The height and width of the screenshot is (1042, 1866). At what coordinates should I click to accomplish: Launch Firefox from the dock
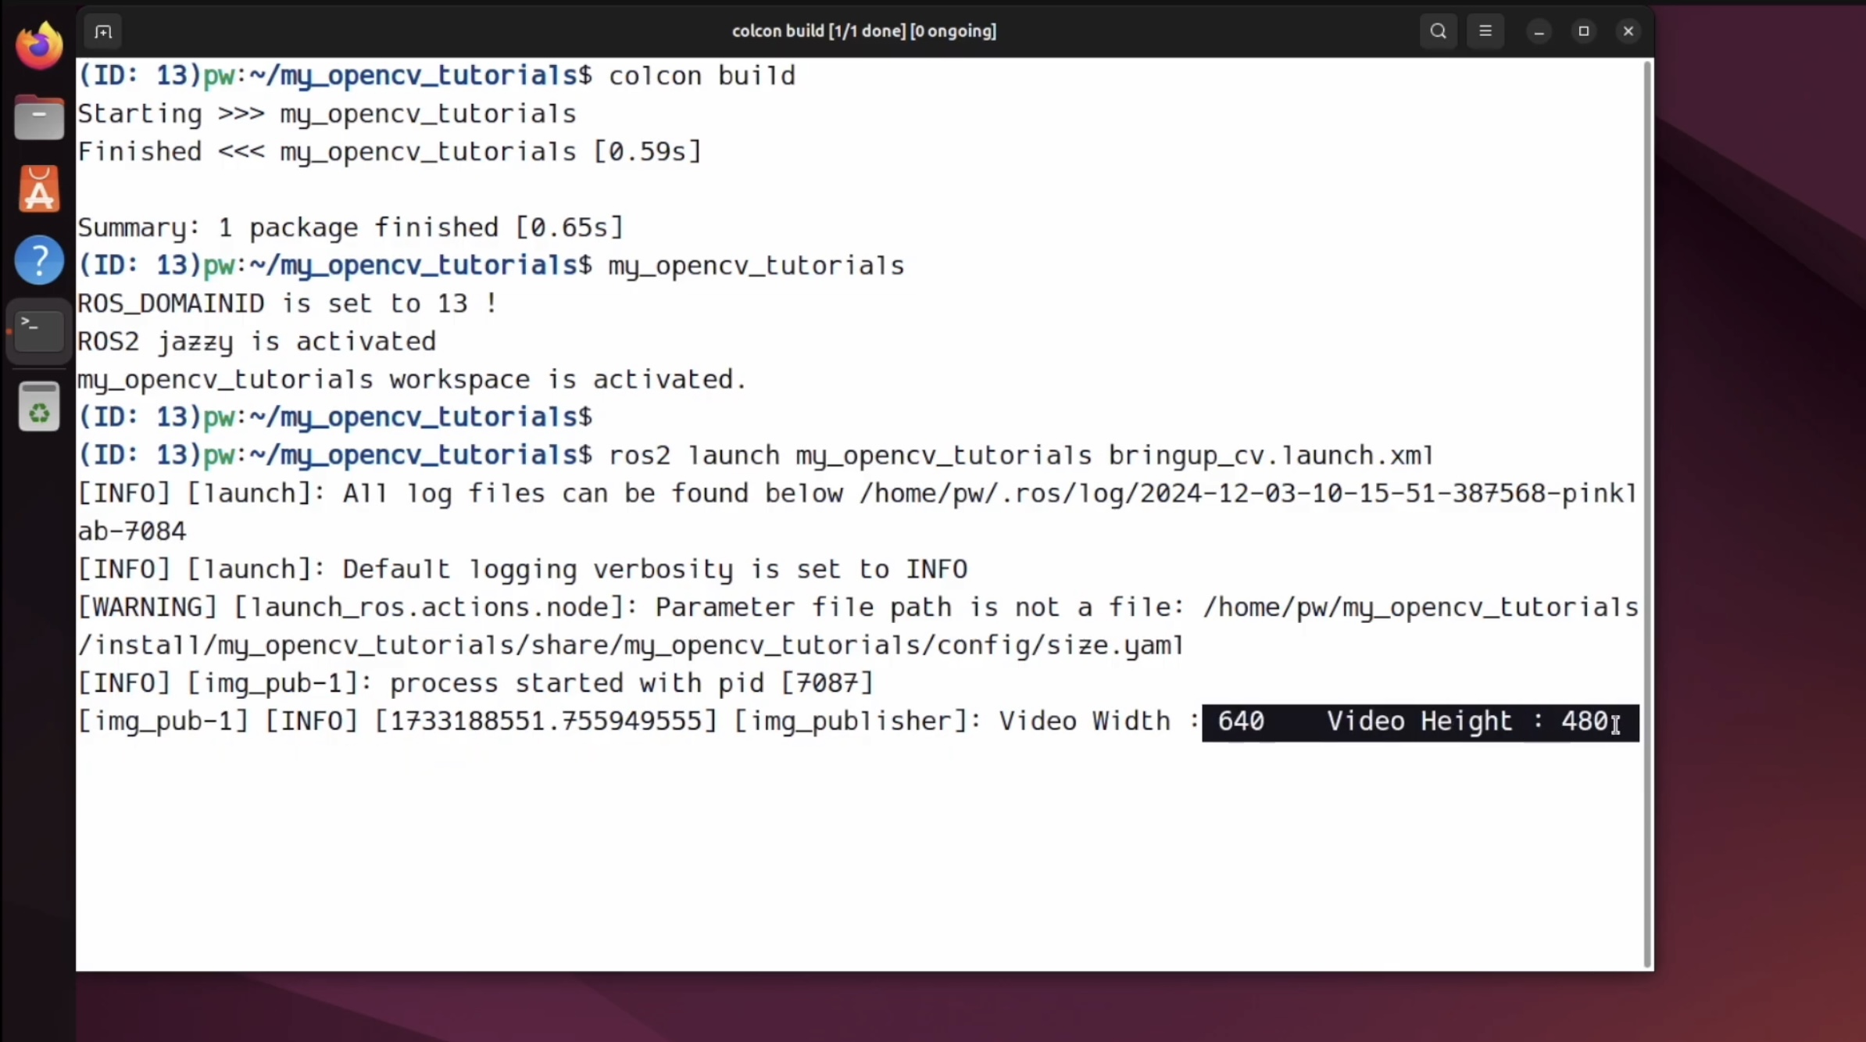pyautogui.click(x=39, y=46)
